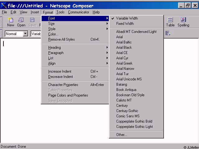
Task: Click the formatting toolbar grip handle
Action: pyautogui.click(x=1, y=33)
